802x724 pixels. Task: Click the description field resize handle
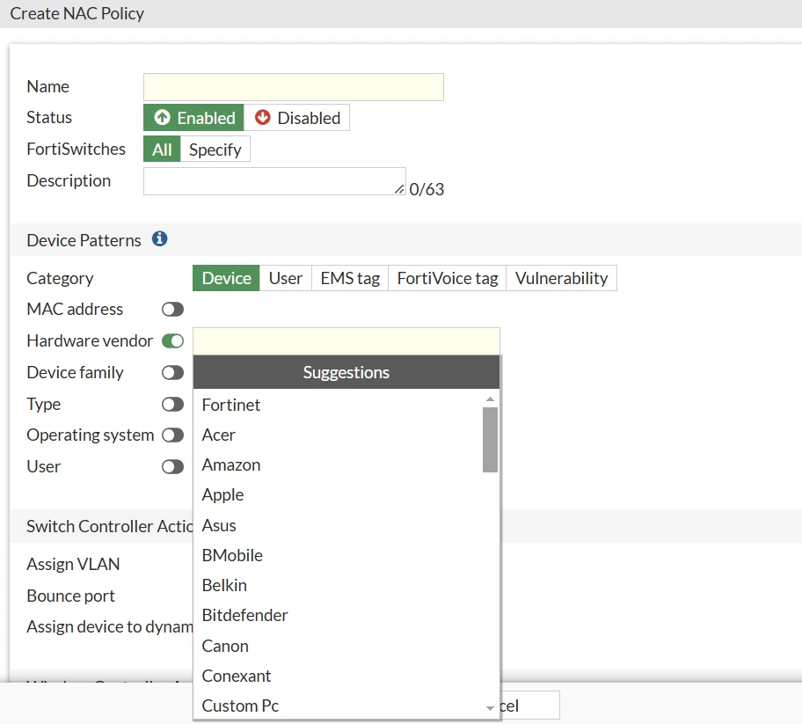coord(399,189)
